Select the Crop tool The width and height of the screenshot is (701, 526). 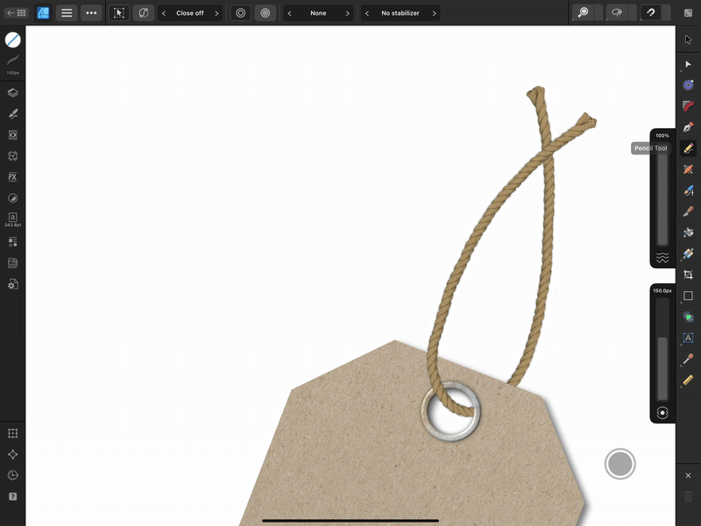pyautogui.click(x=688, y=274)
